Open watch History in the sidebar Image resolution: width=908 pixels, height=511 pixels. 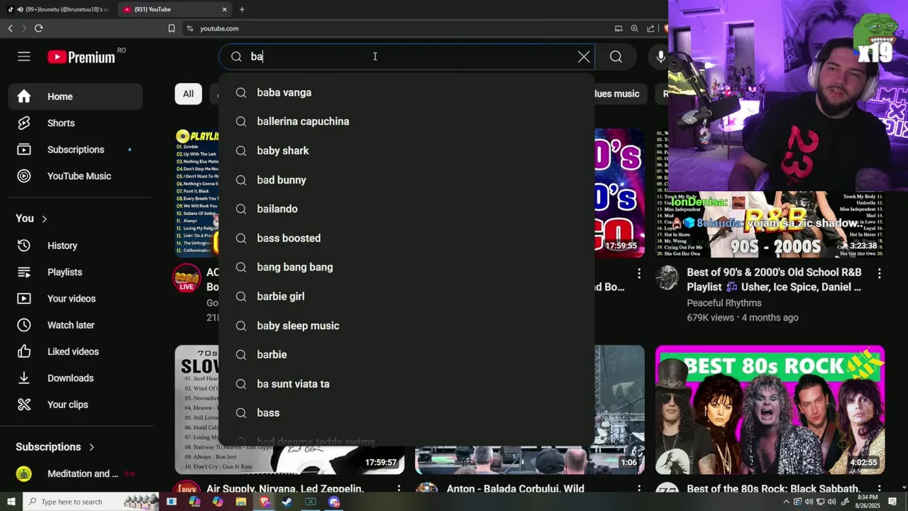tap(75, 246)
